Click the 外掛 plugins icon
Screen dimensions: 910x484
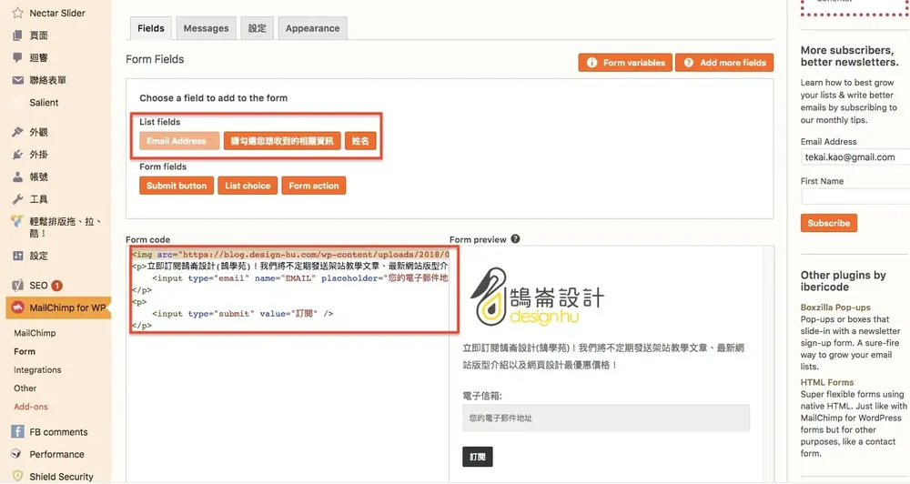(17, 155)
